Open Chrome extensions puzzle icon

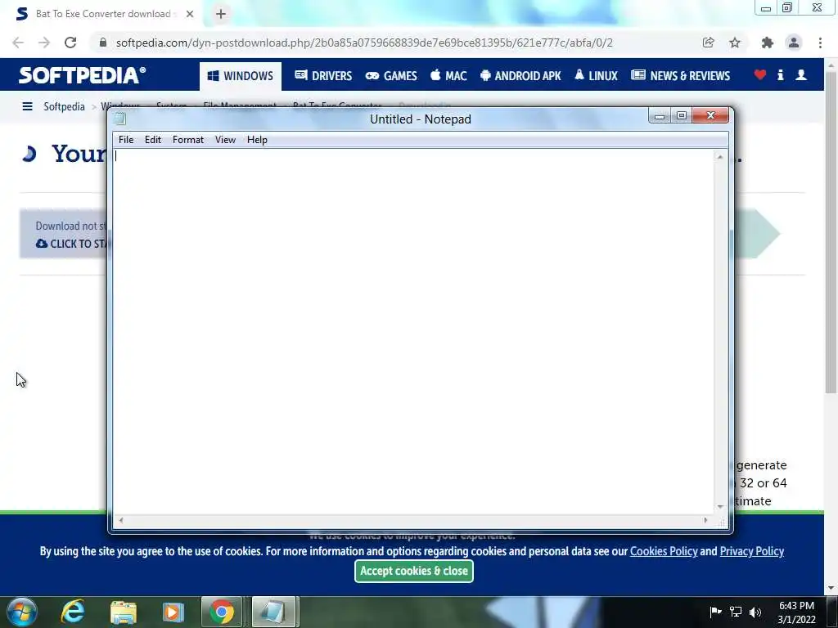[x=768, y=43]
